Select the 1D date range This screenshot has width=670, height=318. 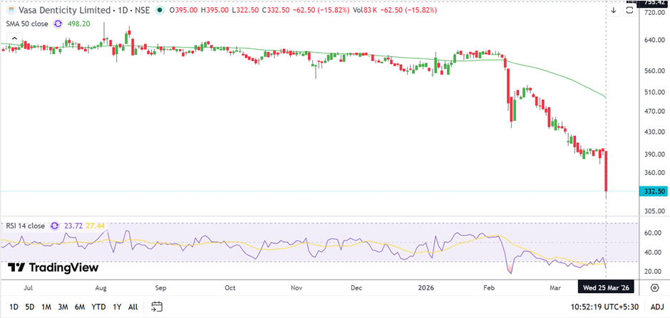14,307
